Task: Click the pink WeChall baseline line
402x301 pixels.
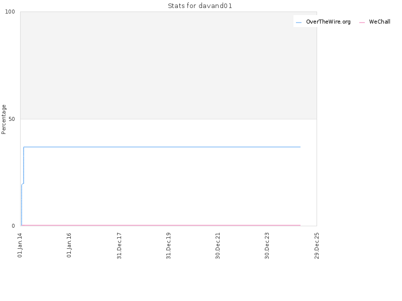Action: pos(161,225)
